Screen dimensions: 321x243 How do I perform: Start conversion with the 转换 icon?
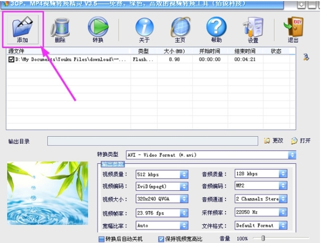pos(98,28)
